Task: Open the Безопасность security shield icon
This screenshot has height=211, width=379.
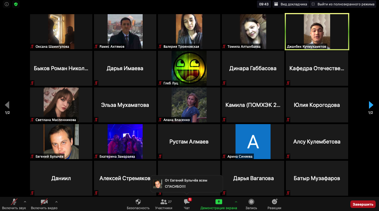Action: (138, 202)
